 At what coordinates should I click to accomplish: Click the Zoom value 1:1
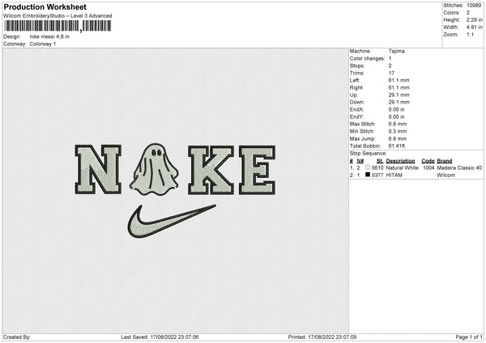tap(470, 35)
